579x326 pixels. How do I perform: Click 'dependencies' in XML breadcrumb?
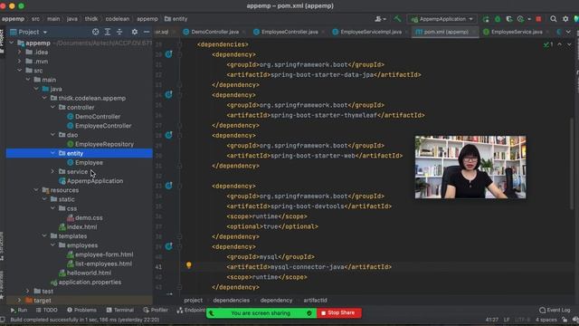(x=232, y=301)
